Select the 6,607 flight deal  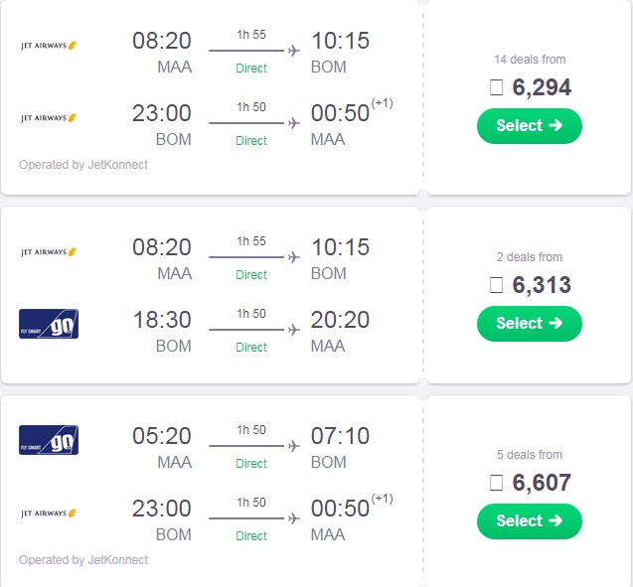[530, 521]
